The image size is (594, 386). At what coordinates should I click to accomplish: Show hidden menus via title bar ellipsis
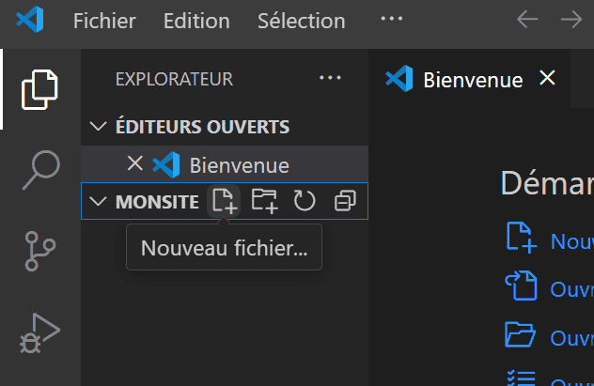click(x=392, y=19)
